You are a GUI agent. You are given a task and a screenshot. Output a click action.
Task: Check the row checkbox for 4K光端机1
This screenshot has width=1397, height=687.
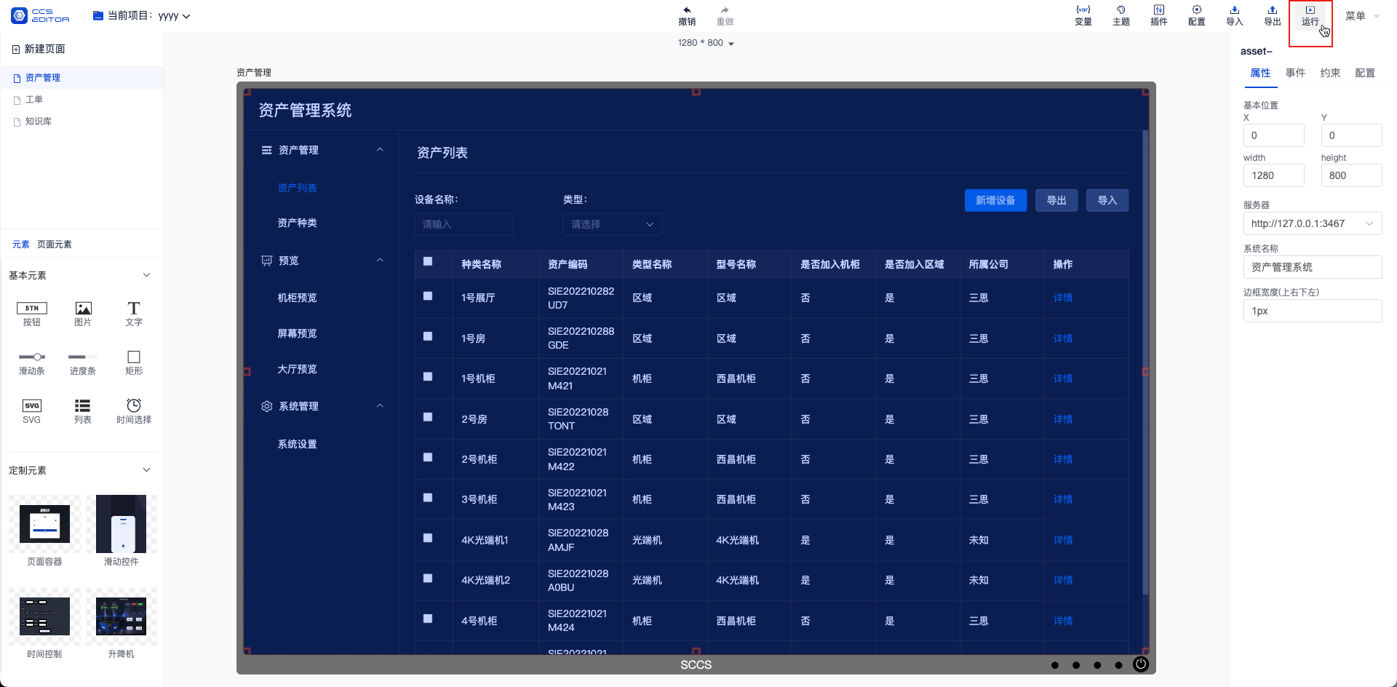(428, 538)
